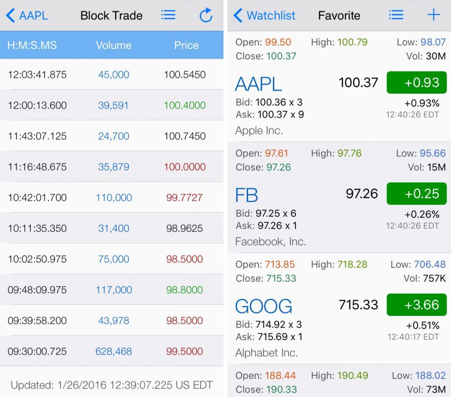The width and height of the screenshot is (451, 397).
Task: Tap the + icon to add a new symbol
Action: [433, 15]
